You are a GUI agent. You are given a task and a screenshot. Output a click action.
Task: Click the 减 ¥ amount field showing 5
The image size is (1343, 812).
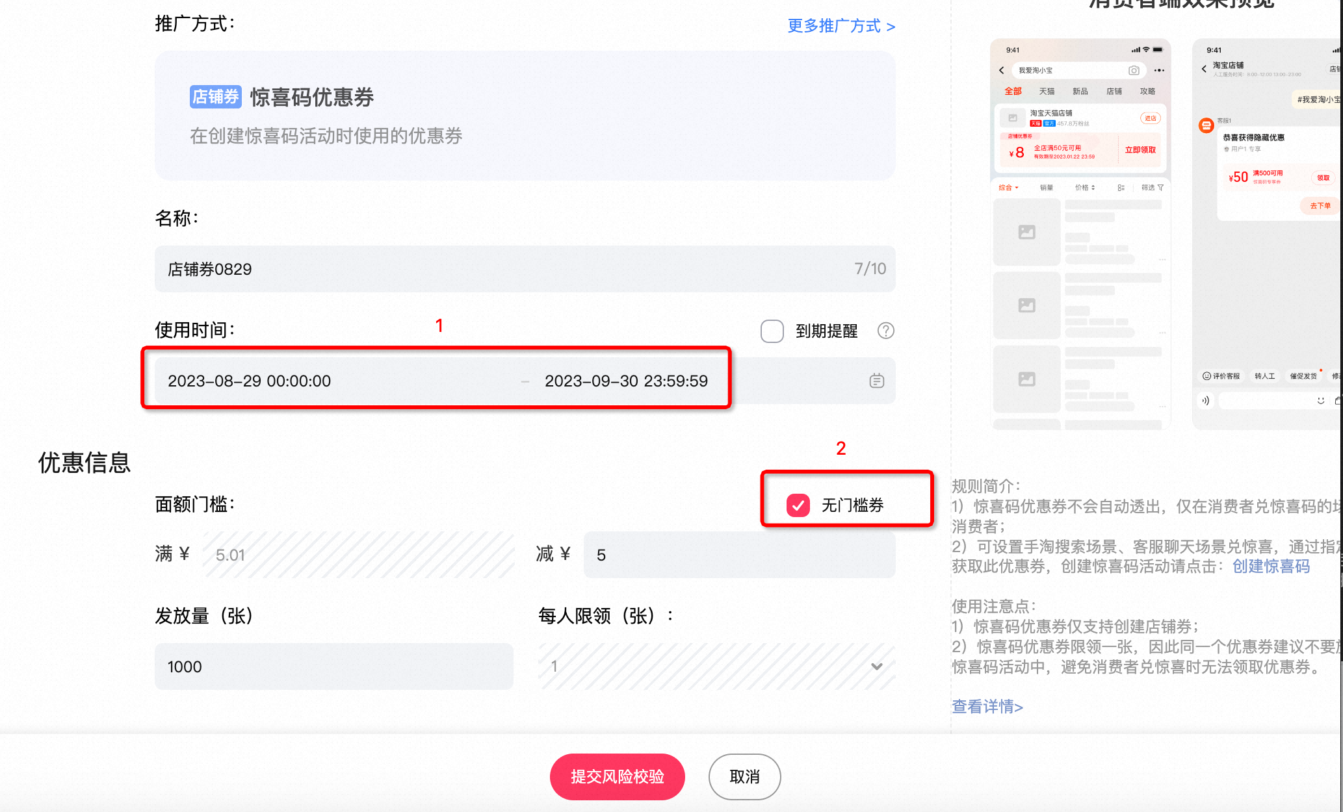(x=739, y=555)
